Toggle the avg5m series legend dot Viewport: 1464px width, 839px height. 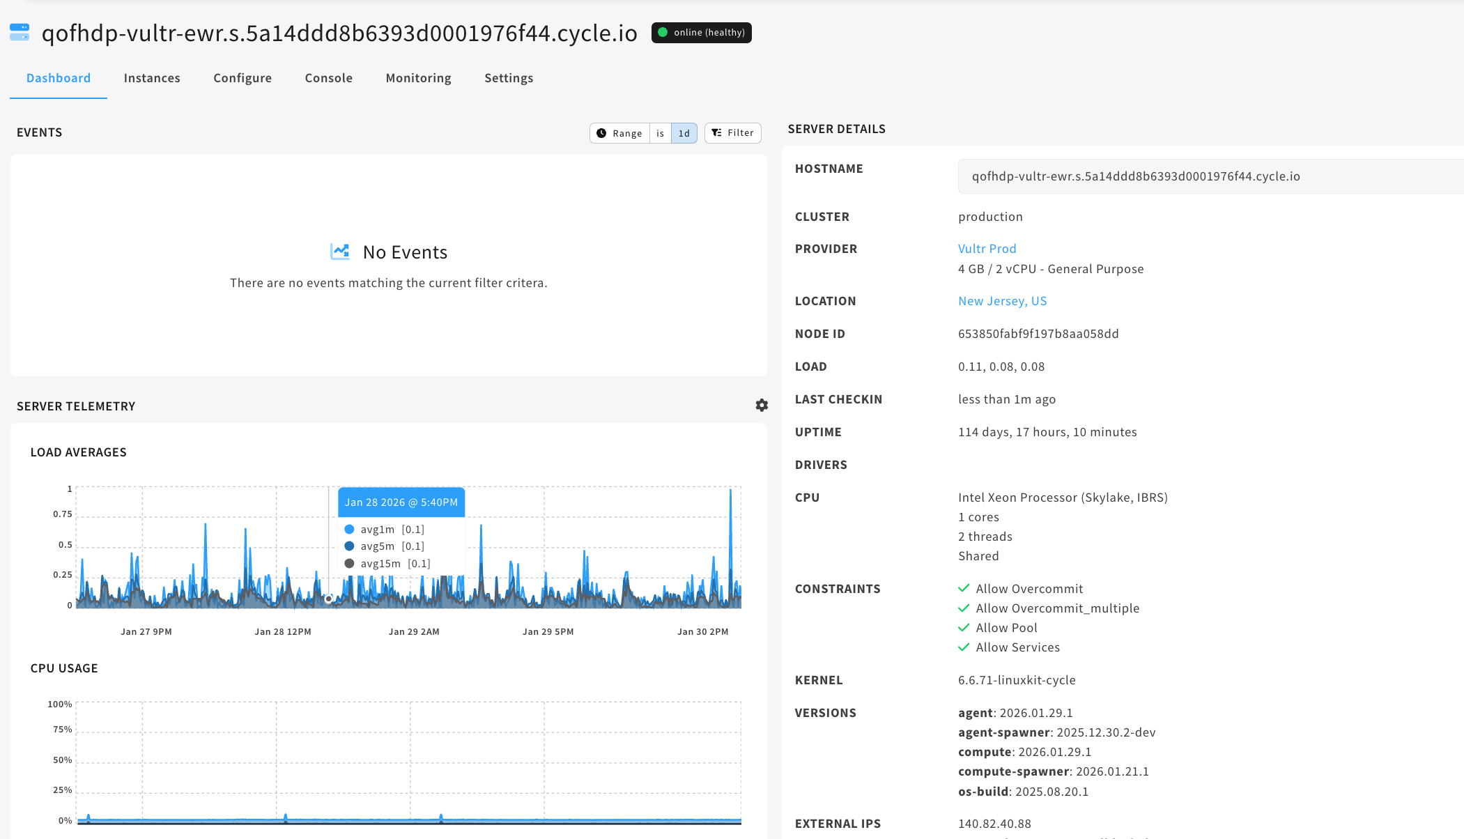350,546
